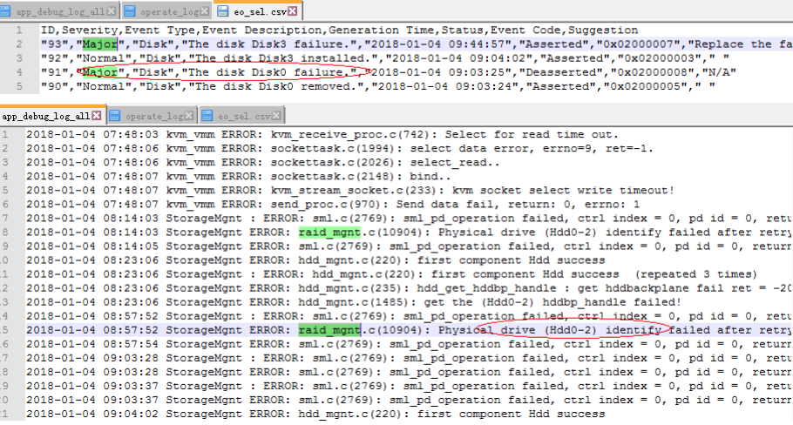This screenshot has height=425, width=793.
Task: Click line number 1 in app_debug_log_all margin
Action: (5, 134)
